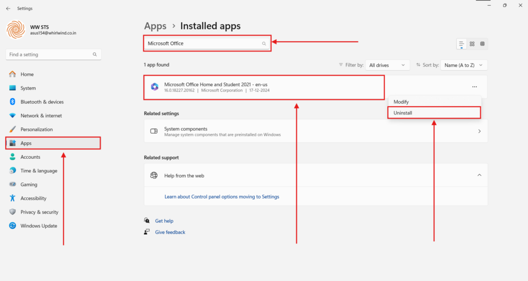
Task: Go to Windows Update in sidebar
Action: [x=39, y=226]
